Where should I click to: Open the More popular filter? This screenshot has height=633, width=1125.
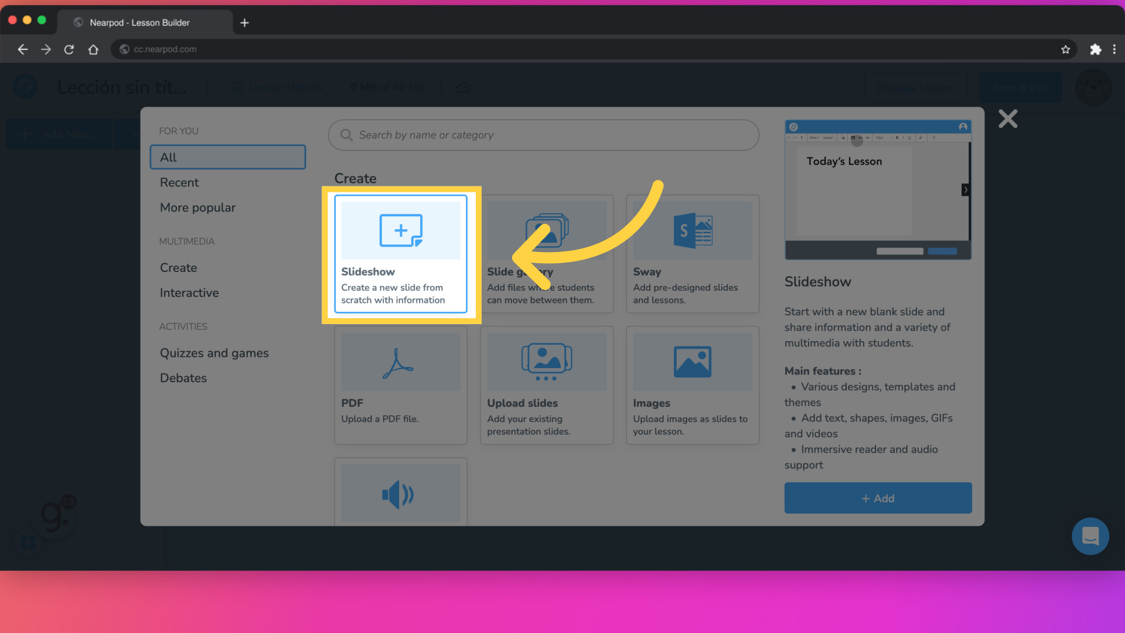coord(197,207)
